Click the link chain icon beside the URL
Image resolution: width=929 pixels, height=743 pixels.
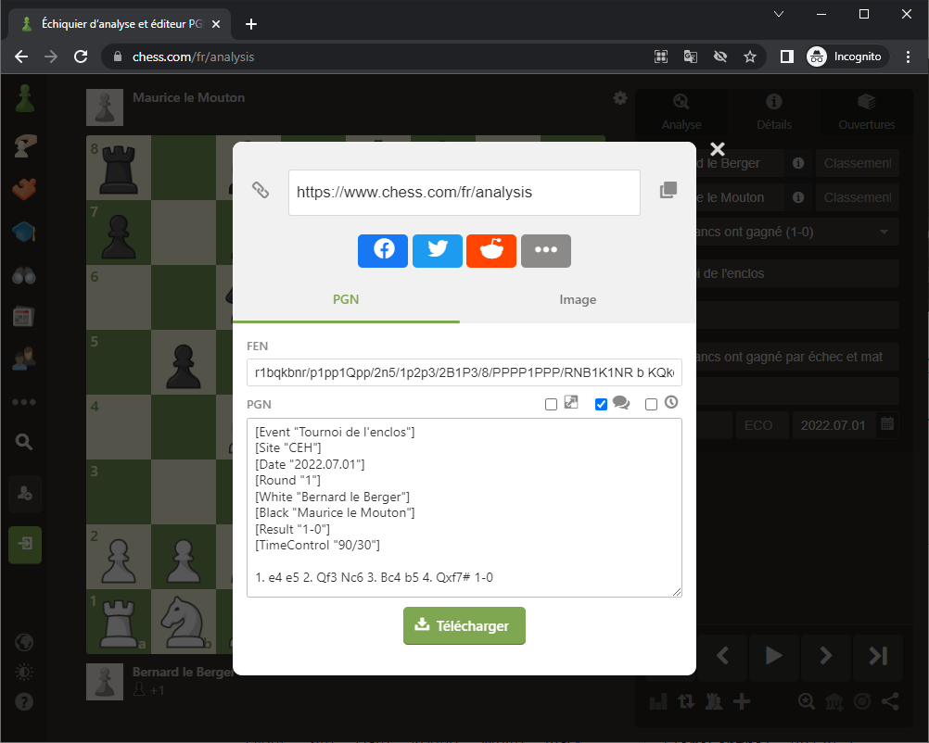(261, 191)
